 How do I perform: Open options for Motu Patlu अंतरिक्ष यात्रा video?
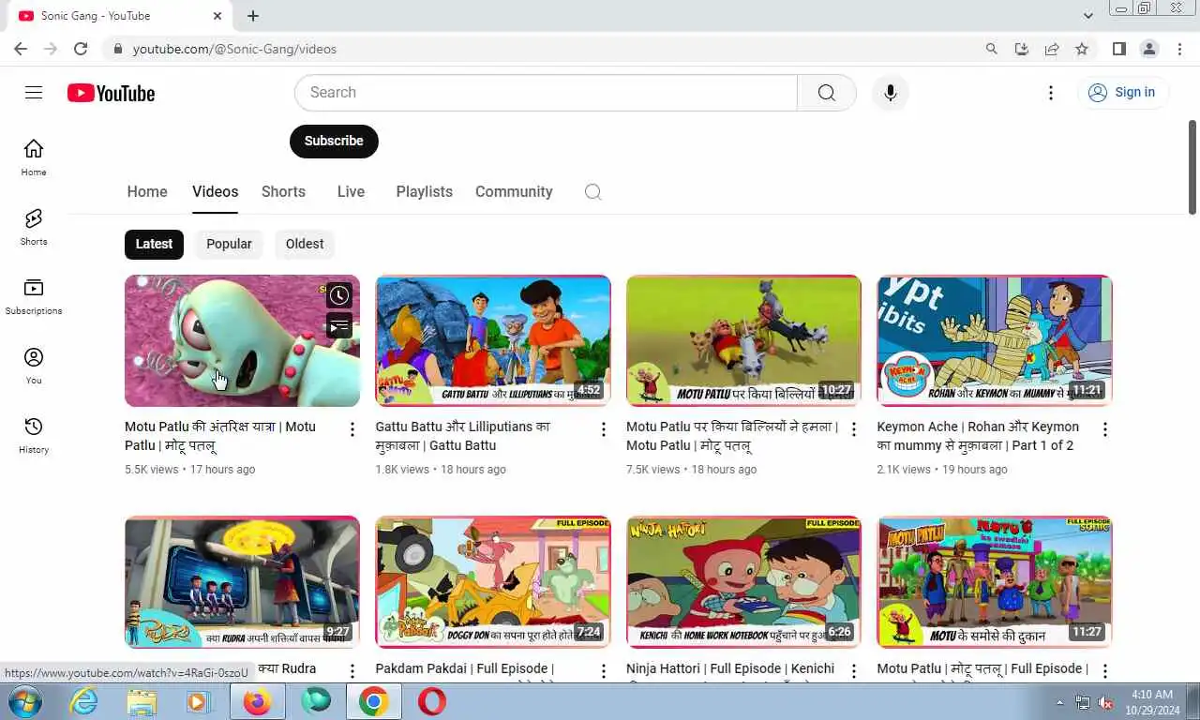tap(352, 429)
